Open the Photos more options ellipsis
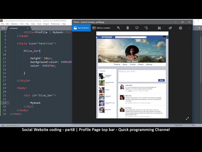Viewport: 202px width, 152px height. (189, 28)
